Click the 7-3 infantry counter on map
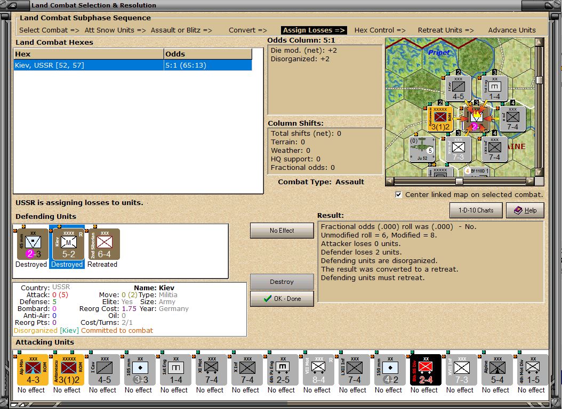This screenshot has width=562, height=409. tap(458, 149)
